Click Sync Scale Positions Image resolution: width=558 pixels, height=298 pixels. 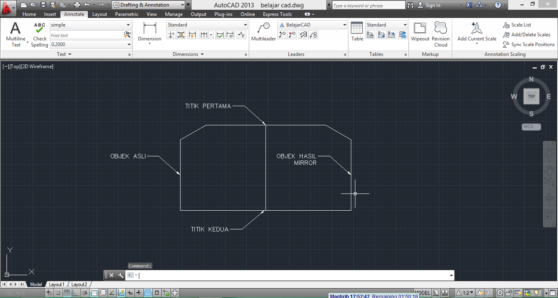click(529, 44)
